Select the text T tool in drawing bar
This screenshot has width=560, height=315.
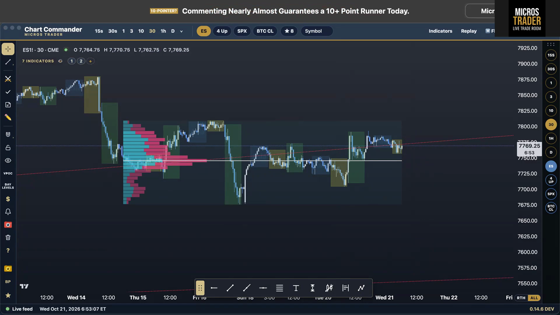[296, 288]
